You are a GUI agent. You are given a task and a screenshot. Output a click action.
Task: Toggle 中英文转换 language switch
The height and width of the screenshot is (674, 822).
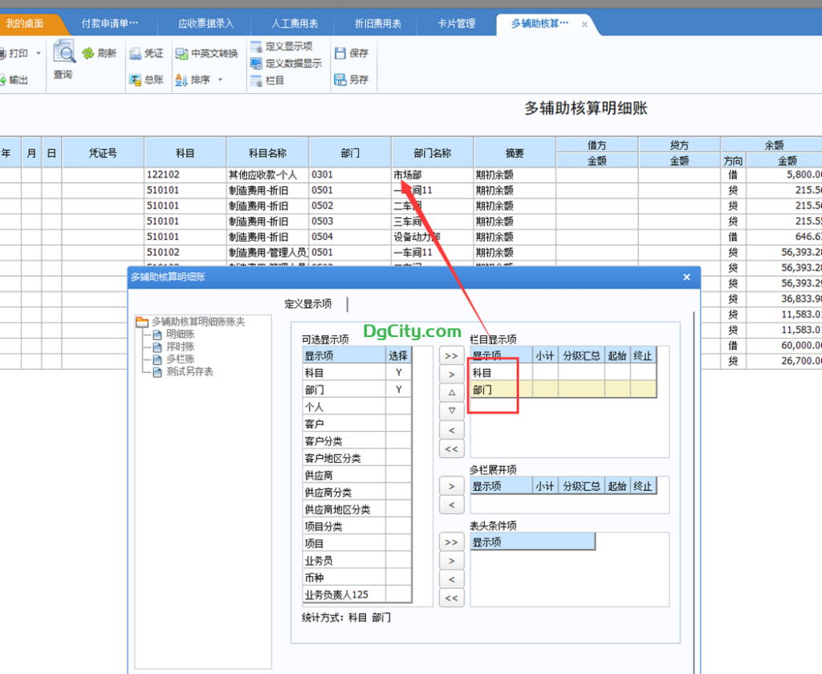click(181, 54)
